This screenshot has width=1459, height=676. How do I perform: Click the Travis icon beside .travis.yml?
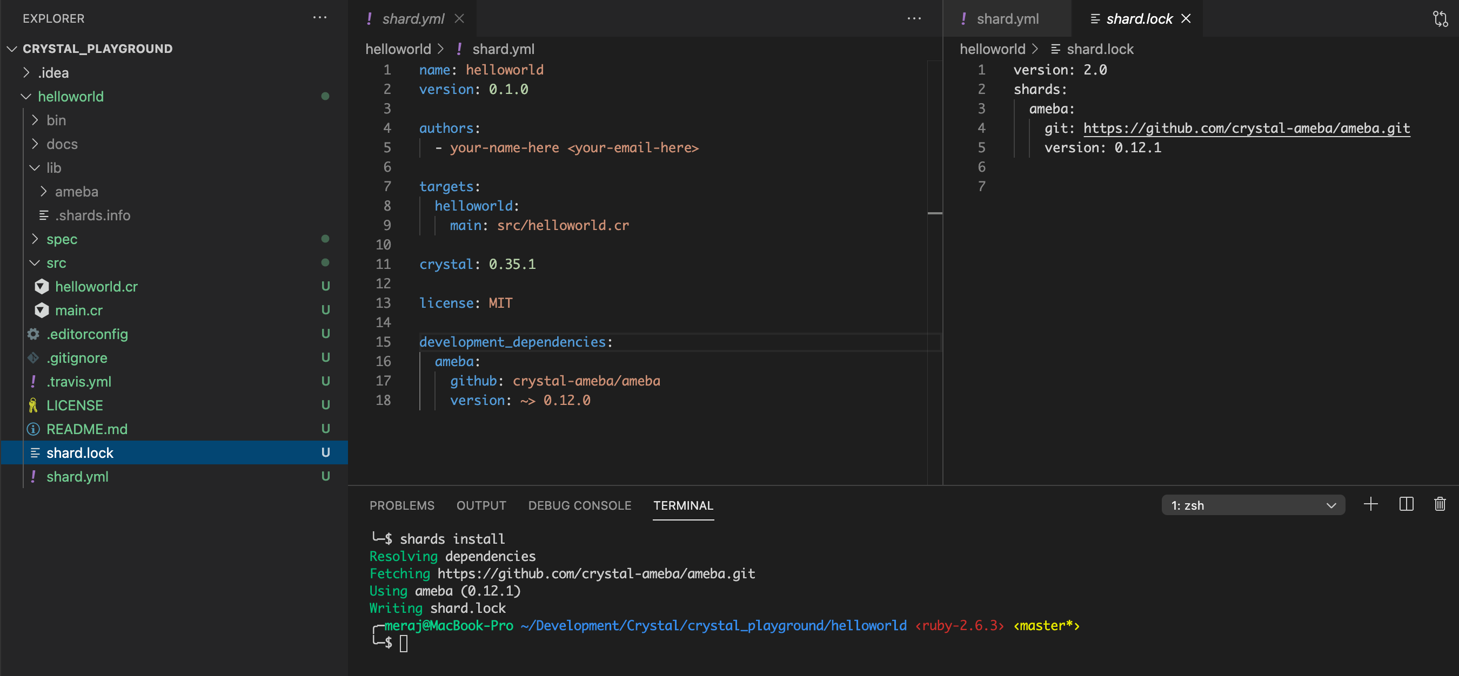(x=33, y=381)
